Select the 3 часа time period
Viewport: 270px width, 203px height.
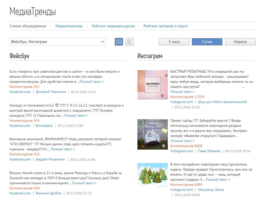[174, 42]
